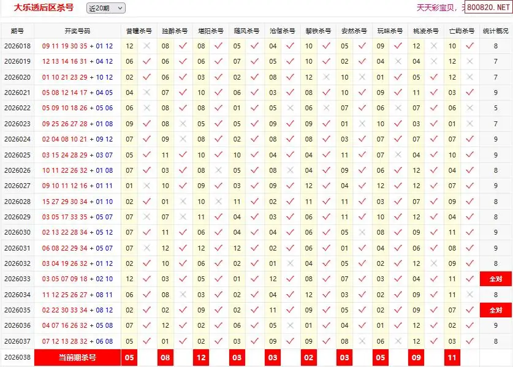Open the 近20期 period dropdown
Screen dimensions: 513x367
105,8
